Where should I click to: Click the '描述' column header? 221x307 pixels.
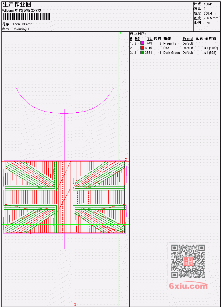click(x=167, y=39)
